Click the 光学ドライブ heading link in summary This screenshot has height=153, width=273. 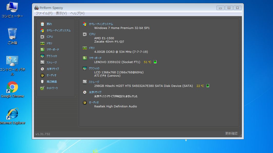coord(95,92)
